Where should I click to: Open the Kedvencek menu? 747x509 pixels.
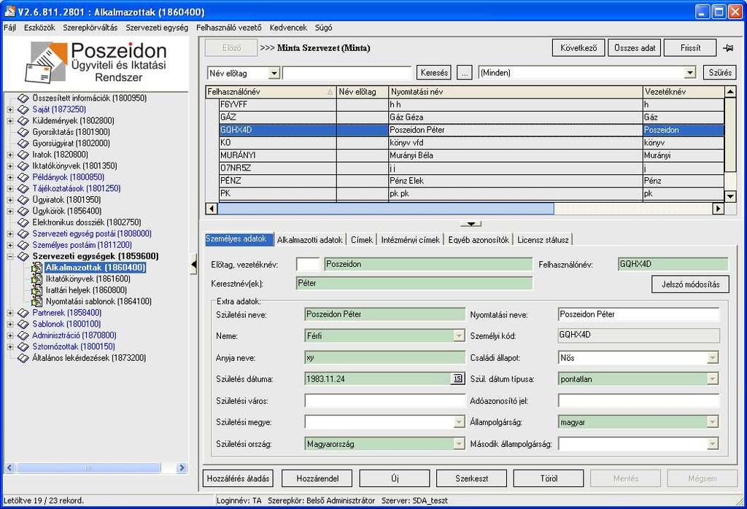(288, 28)
